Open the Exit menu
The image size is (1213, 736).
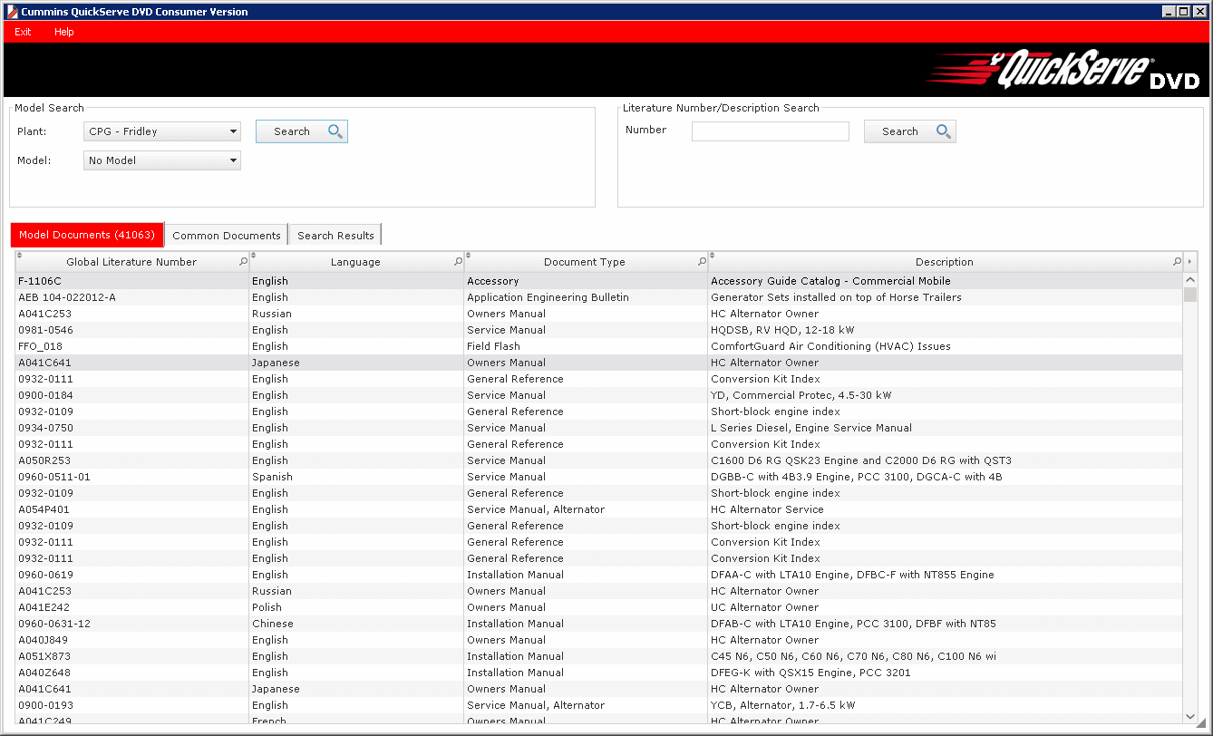(x=23, y=32)
